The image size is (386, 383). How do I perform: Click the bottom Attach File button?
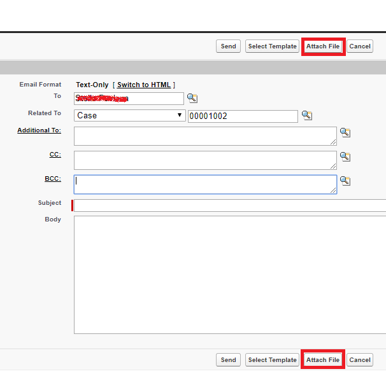(323, 360)
